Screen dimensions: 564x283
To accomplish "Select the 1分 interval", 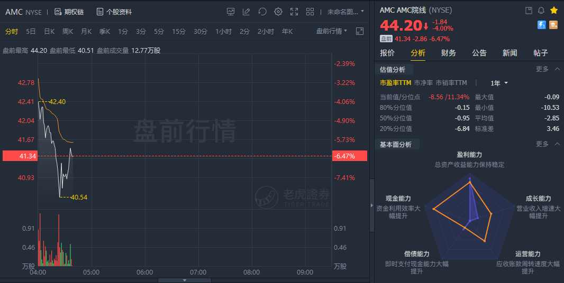I will (123, 32).
